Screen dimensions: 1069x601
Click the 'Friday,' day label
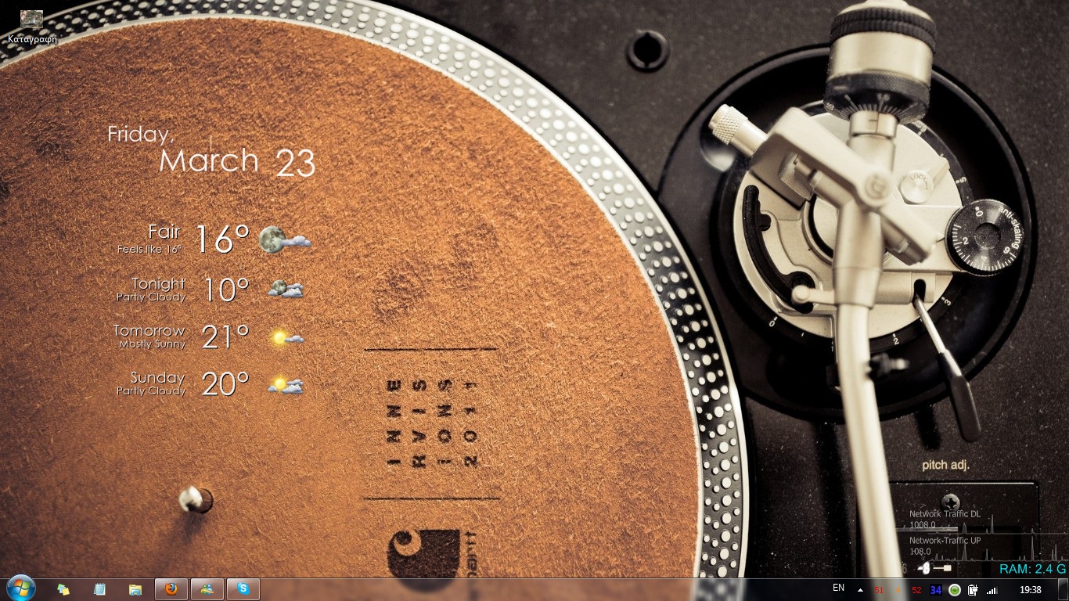point(141,135)
